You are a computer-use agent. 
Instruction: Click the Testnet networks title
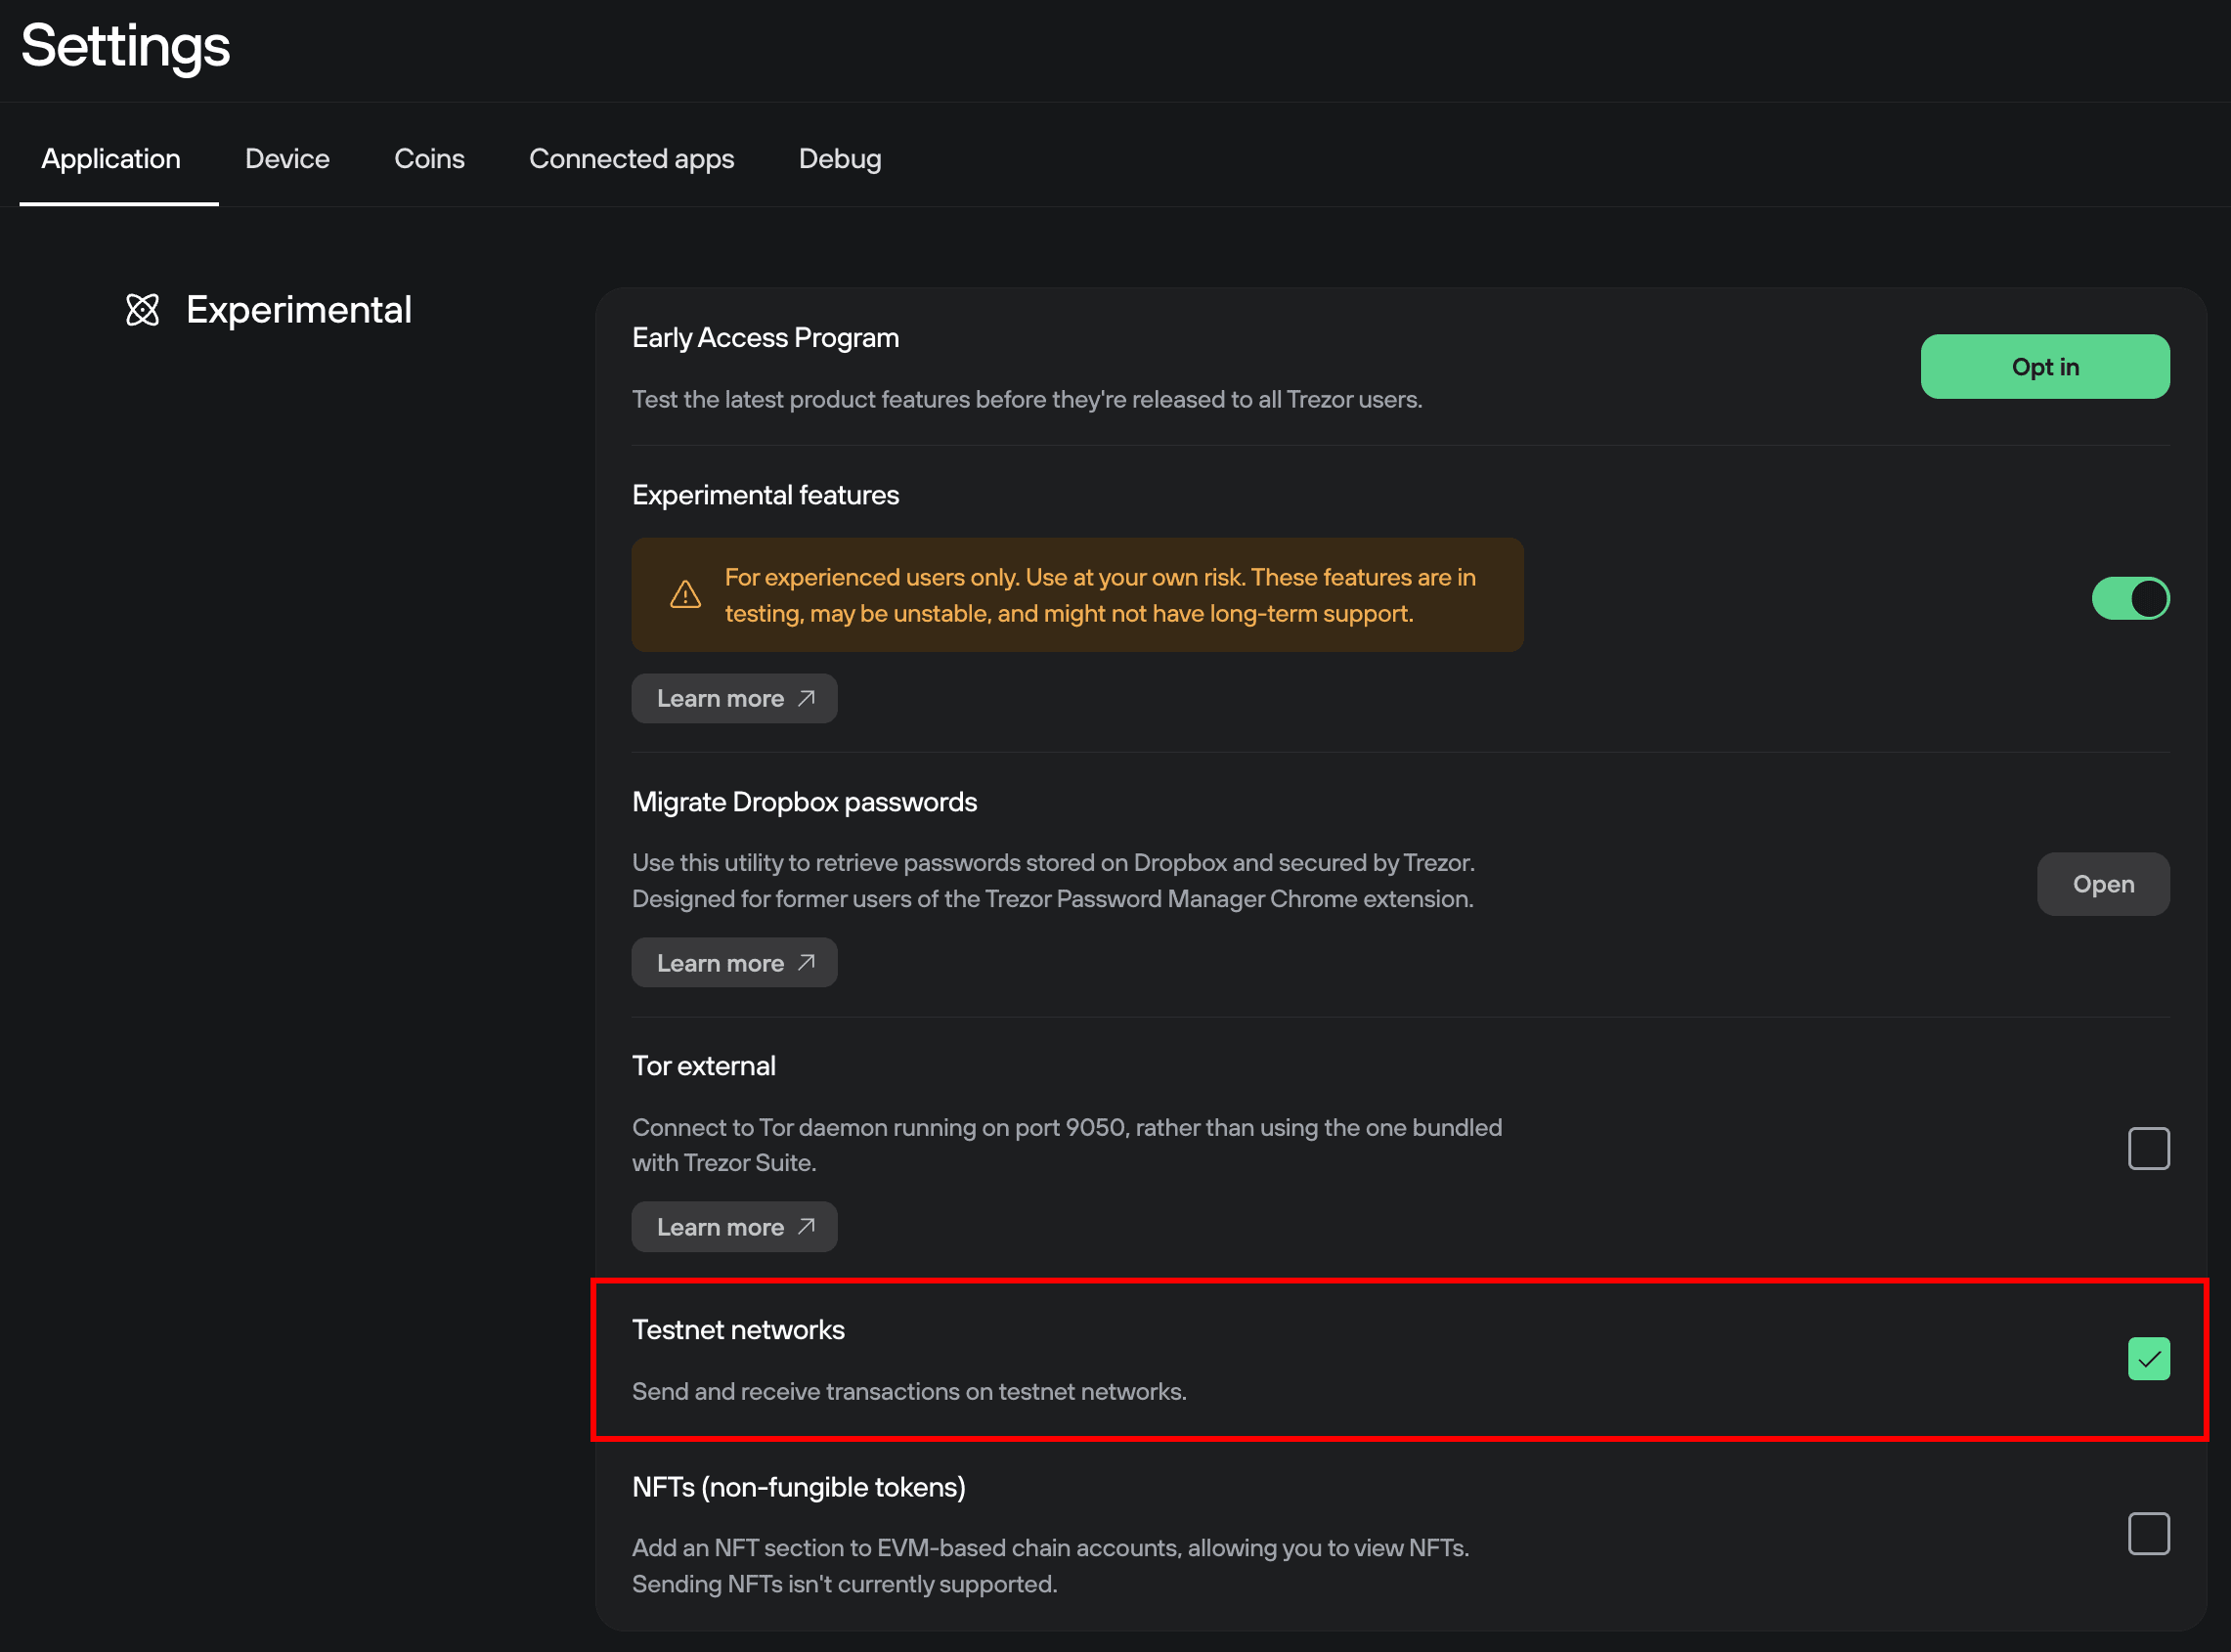738,1330
